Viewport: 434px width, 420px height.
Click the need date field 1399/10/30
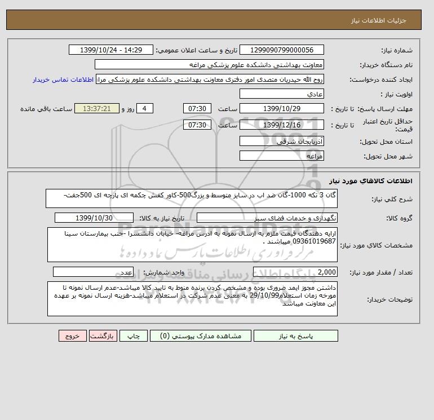click(94, 218)
